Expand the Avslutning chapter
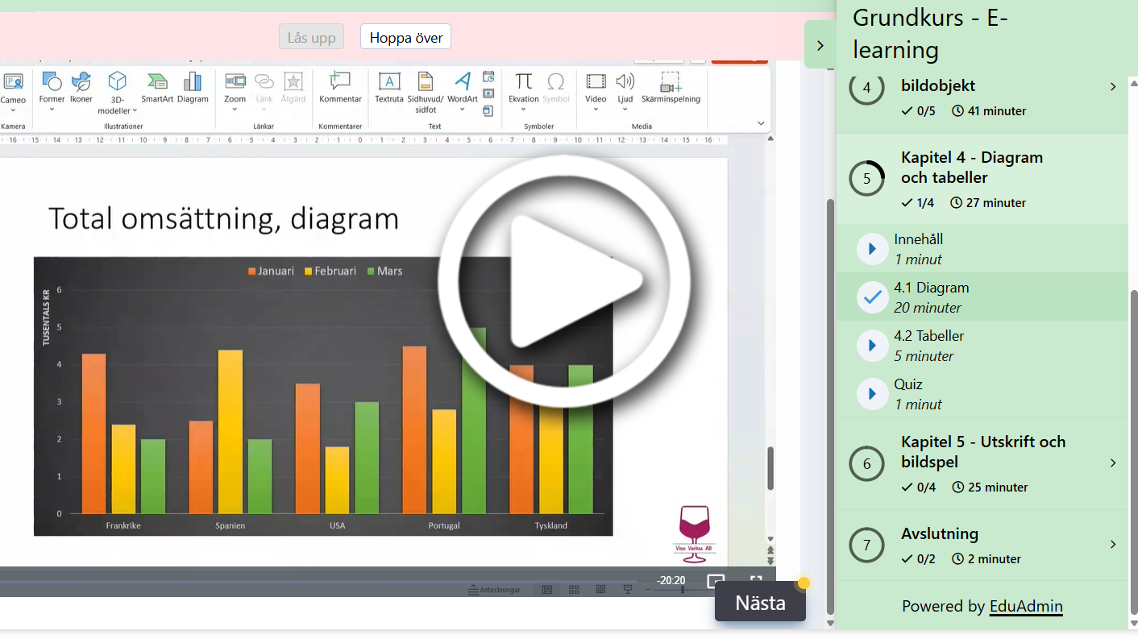The width and height of the screenshot is (1138, 643). click(982, 545)
